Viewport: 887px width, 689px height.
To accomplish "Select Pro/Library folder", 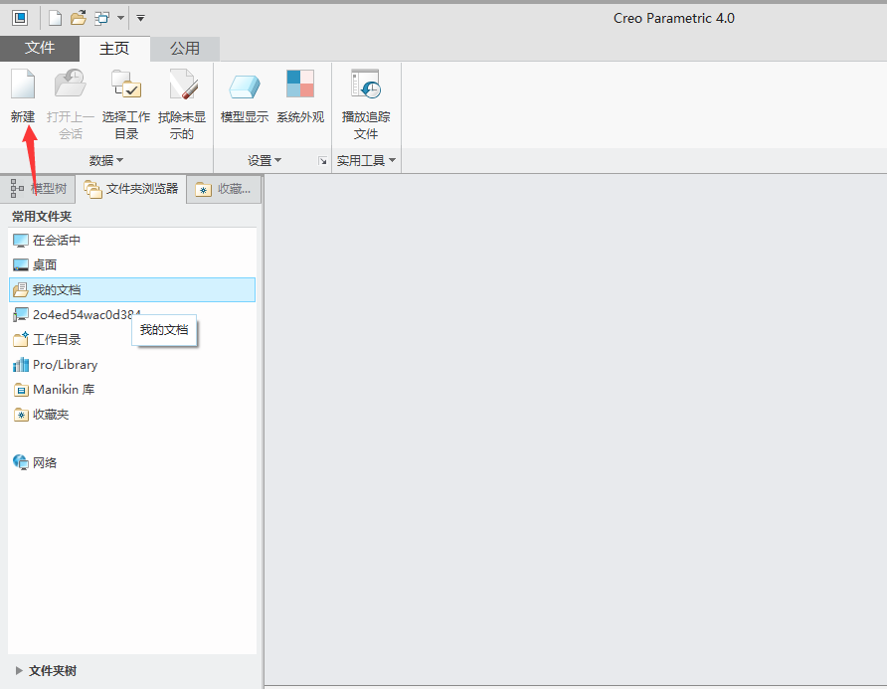I will coord(132,364).
